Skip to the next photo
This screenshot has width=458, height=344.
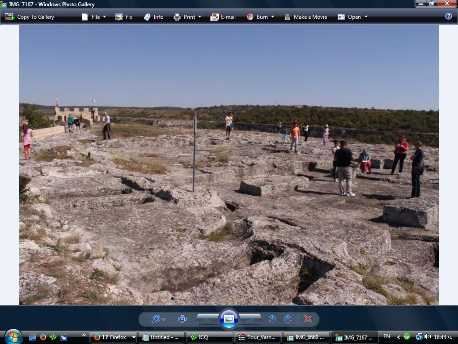tap(250, 319)
